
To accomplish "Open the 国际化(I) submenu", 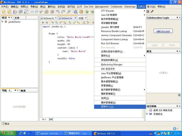I will [x=120, y=55].
